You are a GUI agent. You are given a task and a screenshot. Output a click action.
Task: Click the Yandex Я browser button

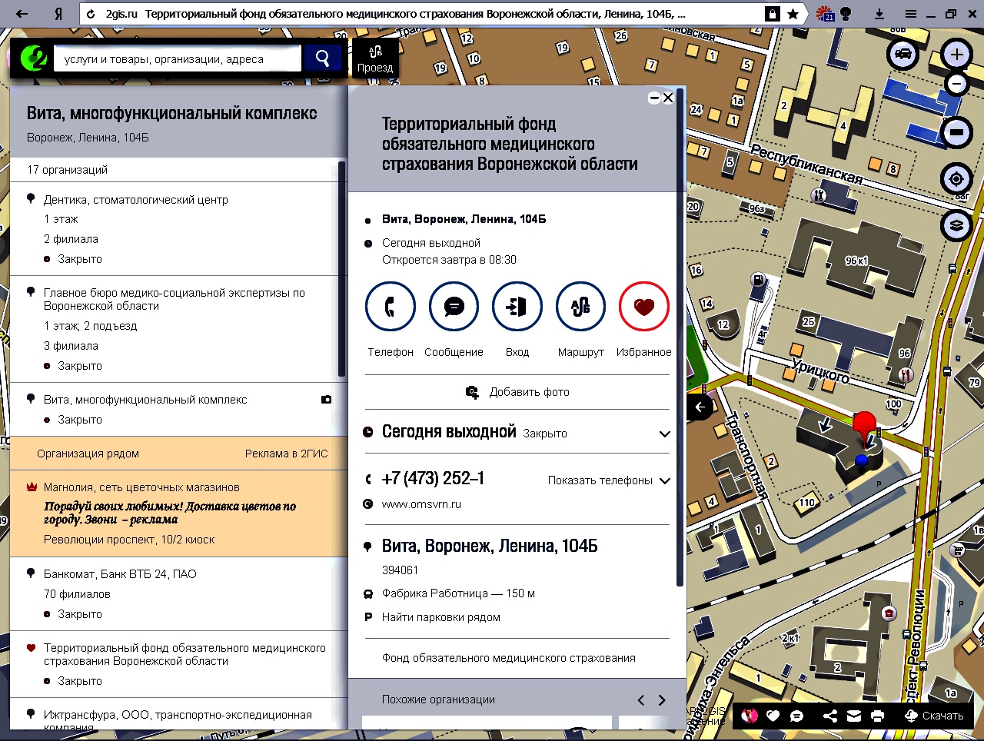tap(58, 14)
